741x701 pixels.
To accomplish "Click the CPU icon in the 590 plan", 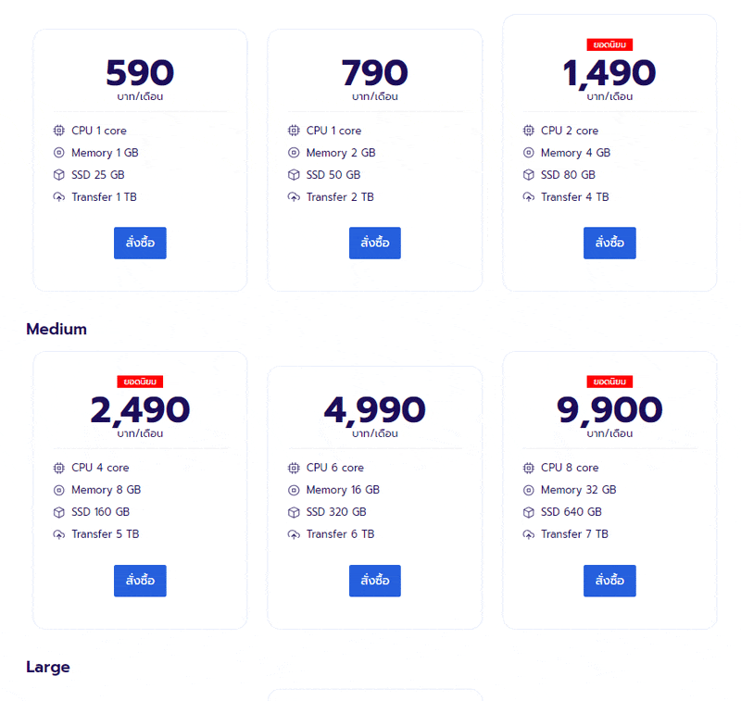I will (59, 131).
